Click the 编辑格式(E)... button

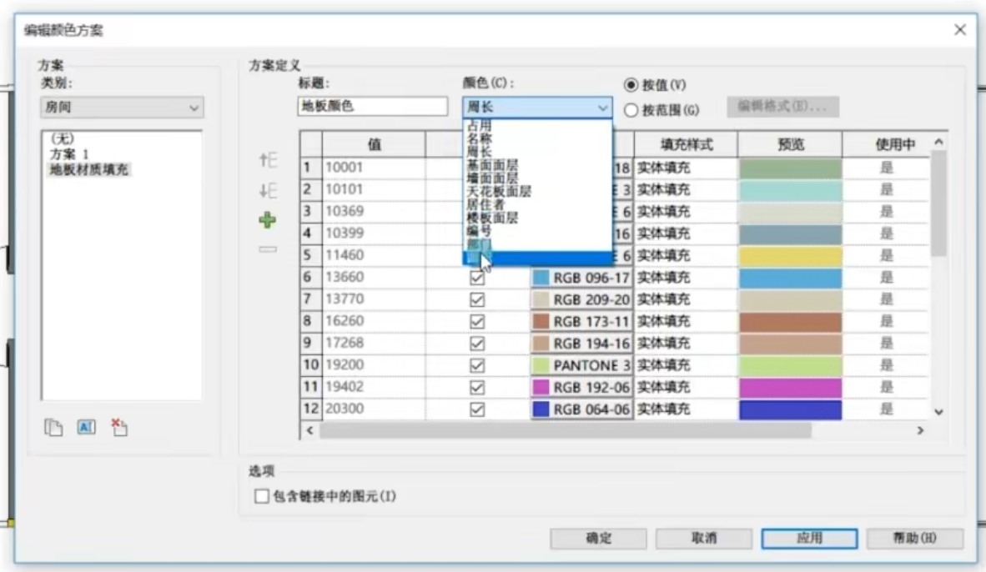(783, 107)
